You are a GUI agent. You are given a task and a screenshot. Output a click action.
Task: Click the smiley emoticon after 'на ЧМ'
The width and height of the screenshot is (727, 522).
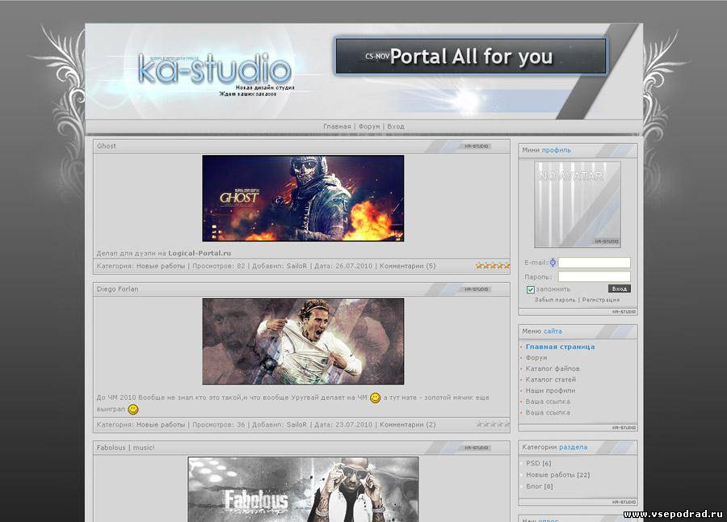pyautogui.click(x=375, y=398)
